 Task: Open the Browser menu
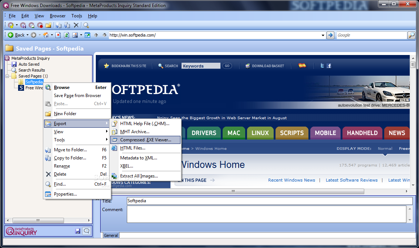[57, 16]
